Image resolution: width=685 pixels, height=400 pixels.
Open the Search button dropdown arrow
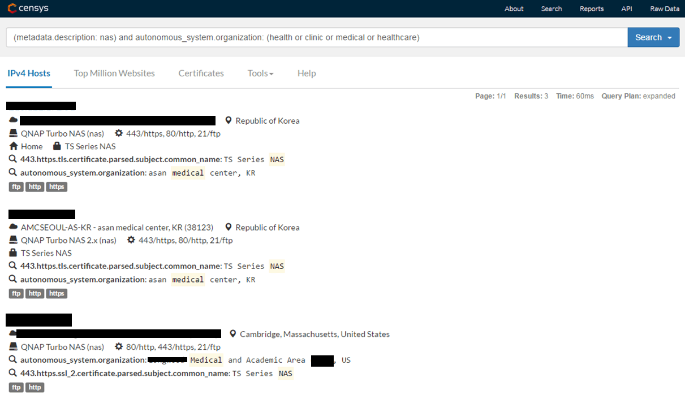tap(670, 38)
